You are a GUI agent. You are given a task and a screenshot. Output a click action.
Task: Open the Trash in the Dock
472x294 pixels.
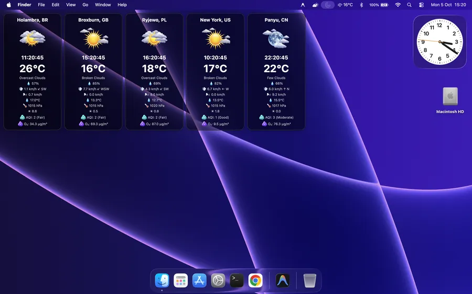(x=309, y=280)
